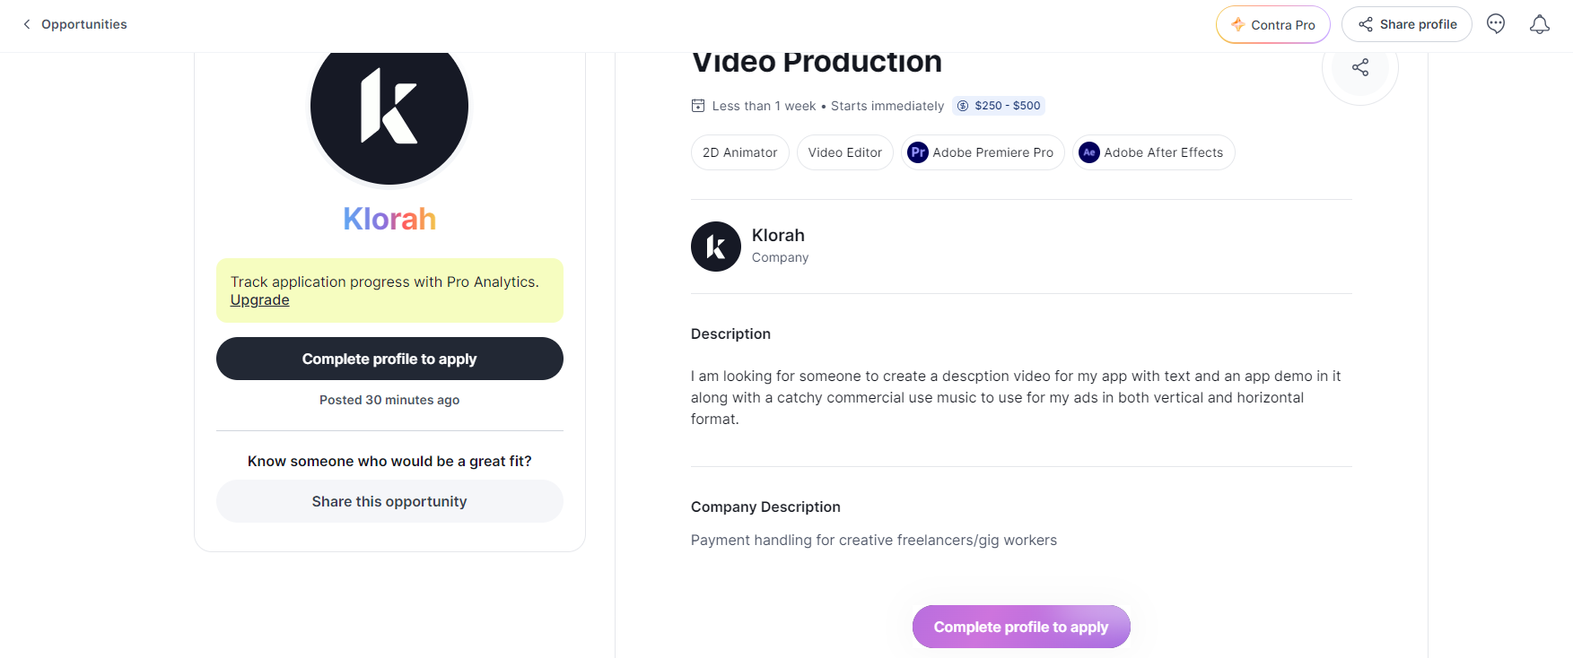The image size is (1573, 658).
Task: Click the notifications bell icon
Action: pos(1540,24)
